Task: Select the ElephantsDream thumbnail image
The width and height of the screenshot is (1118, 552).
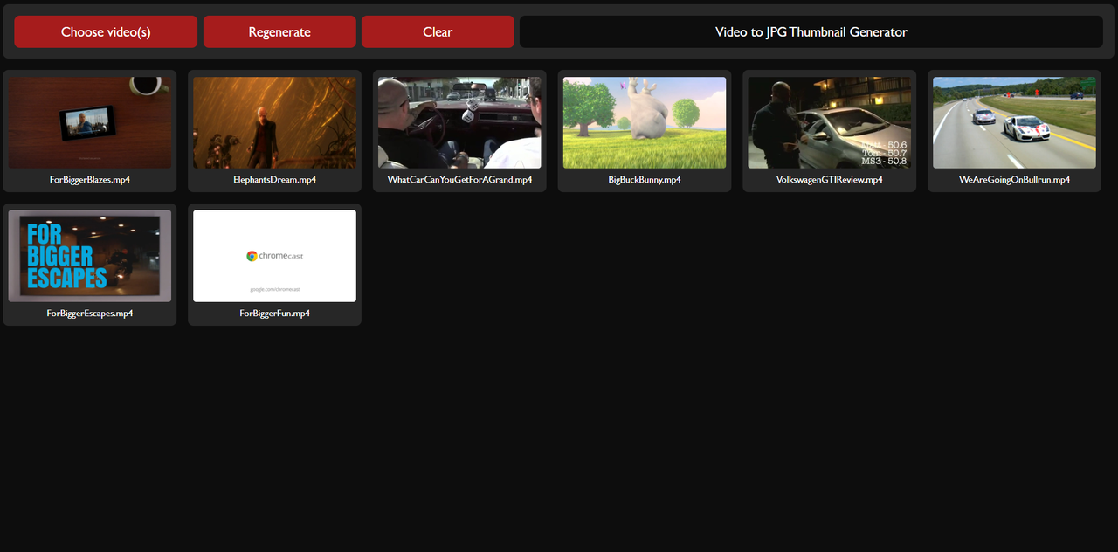Action: tap(274, 122)
